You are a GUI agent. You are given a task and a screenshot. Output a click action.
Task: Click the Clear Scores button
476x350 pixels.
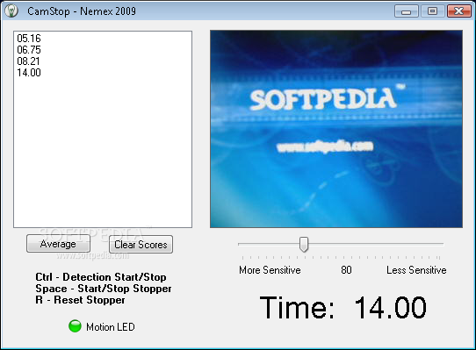141,245
